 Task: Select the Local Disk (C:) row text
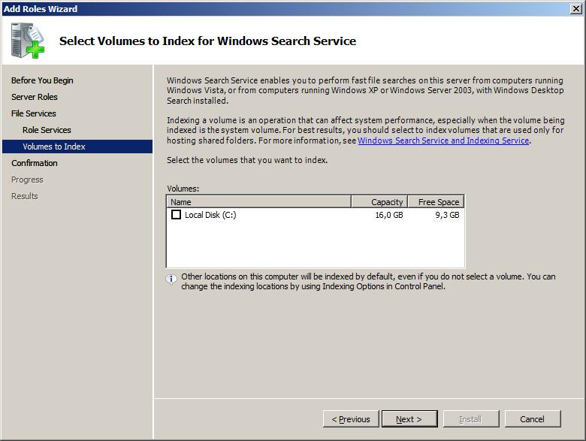click(x=210, y=215)
